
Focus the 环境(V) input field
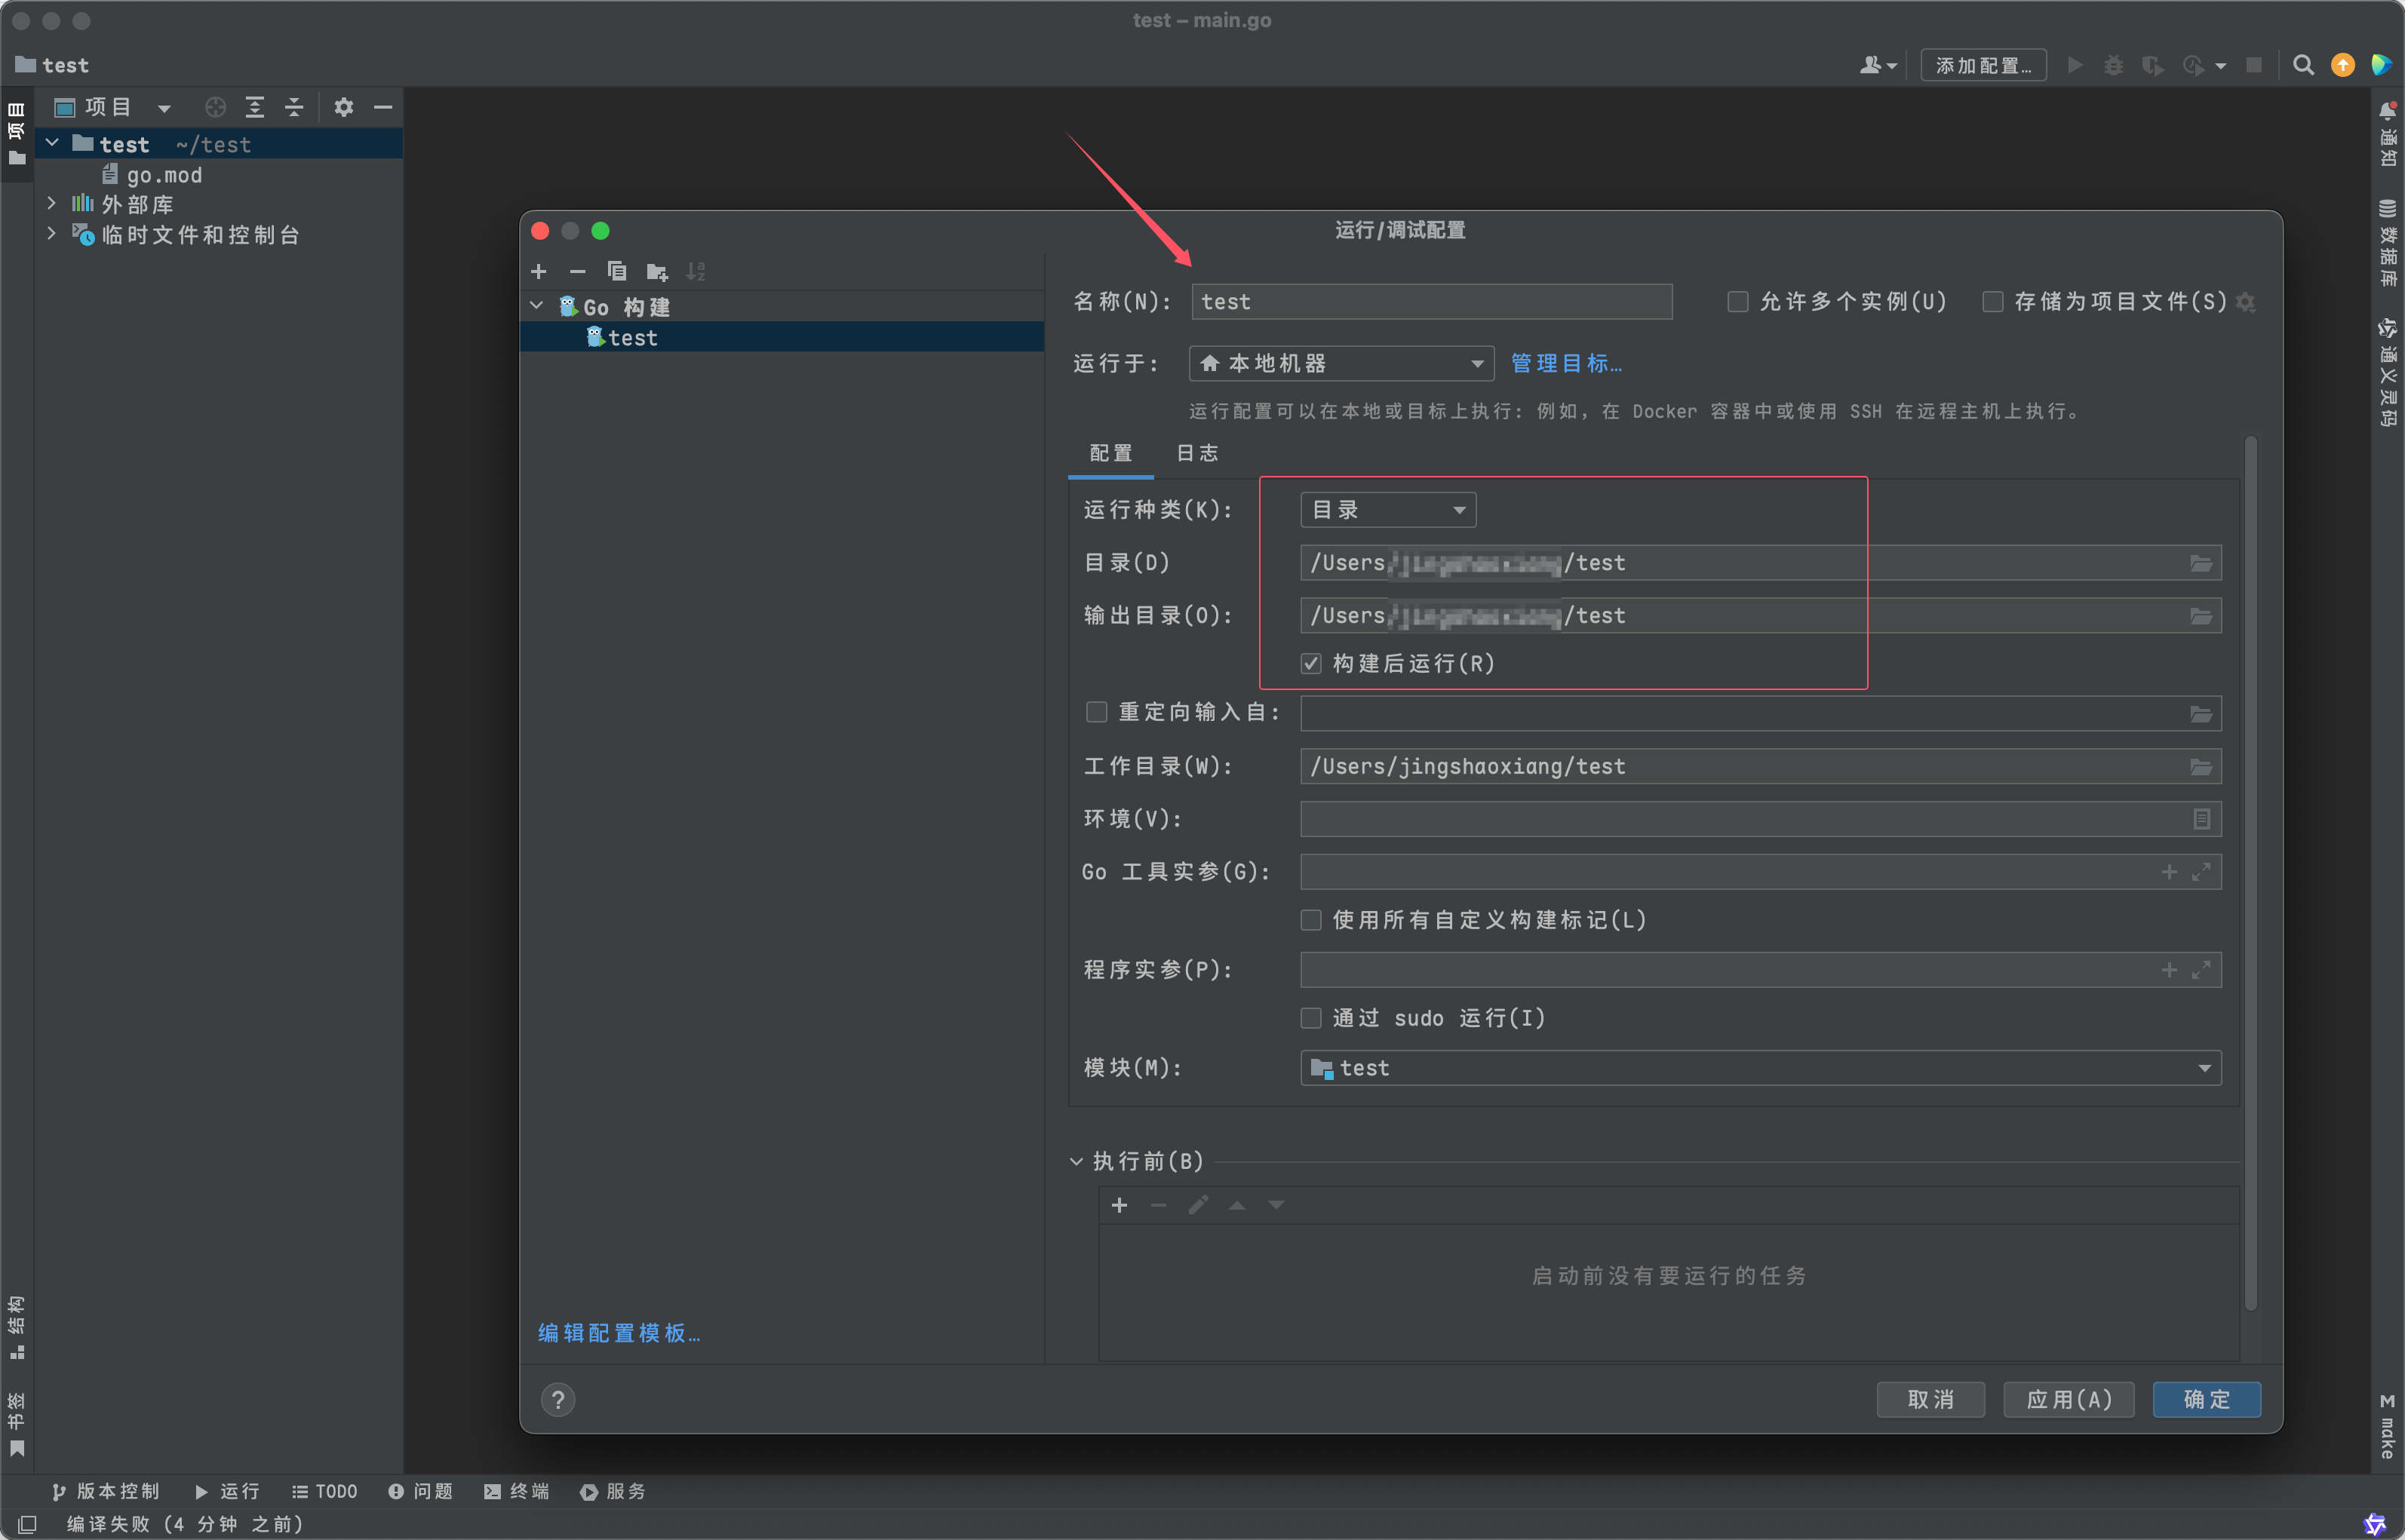[1760, 819]
